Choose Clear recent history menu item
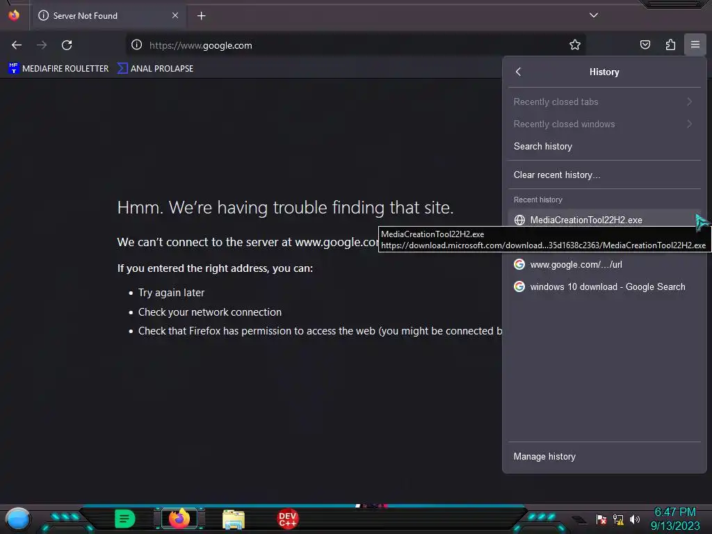712x534 pixels. [604, 175]
